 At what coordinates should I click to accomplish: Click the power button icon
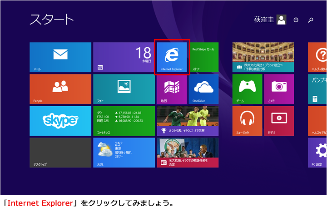(296, 20)
